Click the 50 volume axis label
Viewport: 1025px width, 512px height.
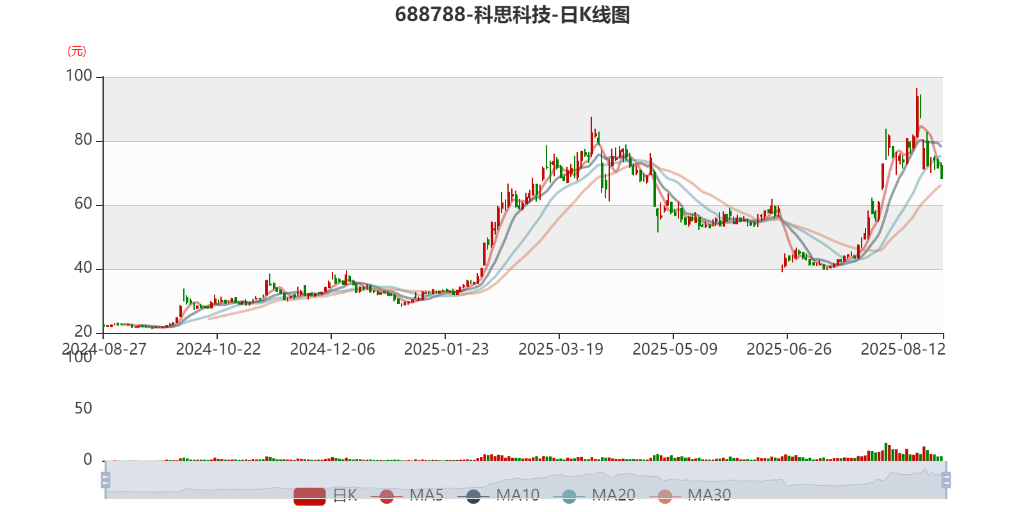pyautogui.click(x=83, y=408)
